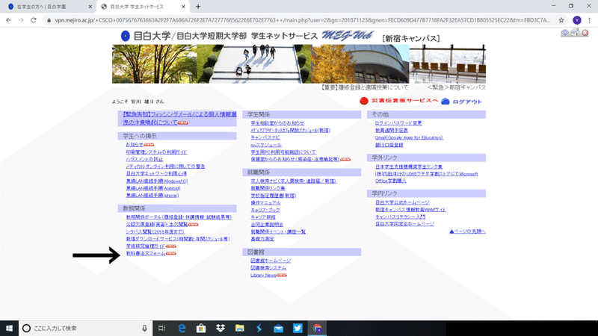This screenshot has width=598, height=336.
Task: Open 無線LAN接続手順 (Windows10) link
Action: 157,181
